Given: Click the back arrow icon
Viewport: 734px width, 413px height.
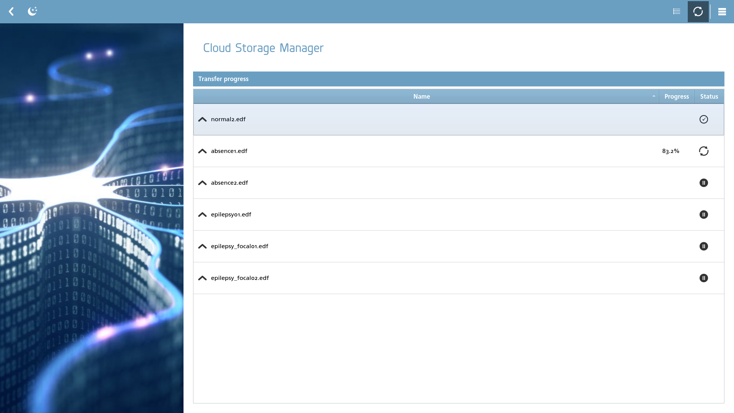Looking at the screenshot, I should (x=11, y=11).
